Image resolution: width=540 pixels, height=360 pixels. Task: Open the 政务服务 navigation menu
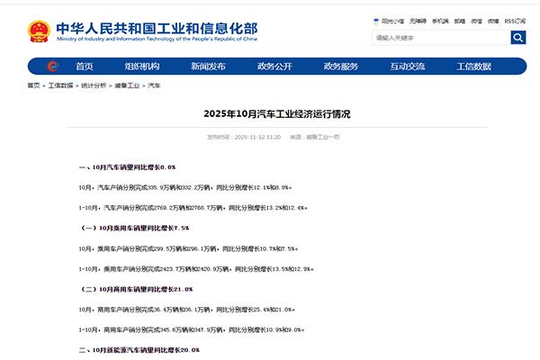click(341, 67)
